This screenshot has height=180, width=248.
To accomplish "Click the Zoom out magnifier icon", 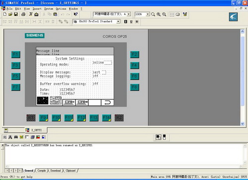I will 164,14.
